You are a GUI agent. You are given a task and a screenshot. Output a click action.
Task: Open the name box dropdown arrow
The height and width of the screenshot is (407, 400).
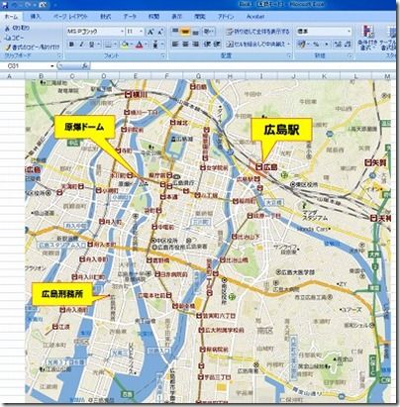(51, 66)
